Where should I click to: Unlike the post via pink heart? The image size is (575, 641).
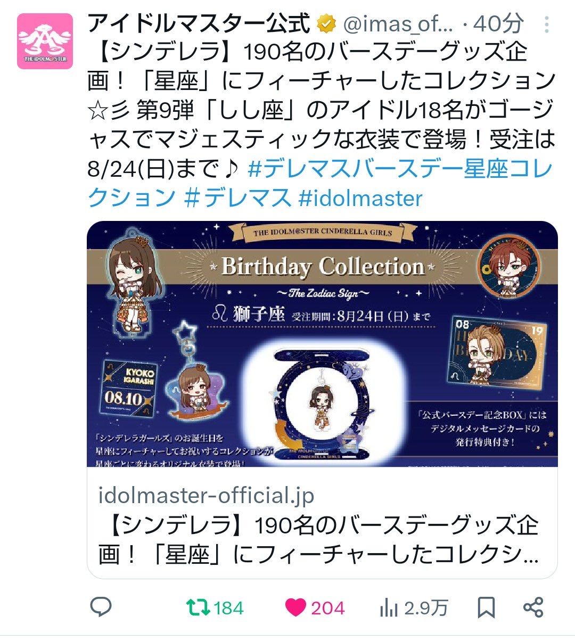[295, 607]
